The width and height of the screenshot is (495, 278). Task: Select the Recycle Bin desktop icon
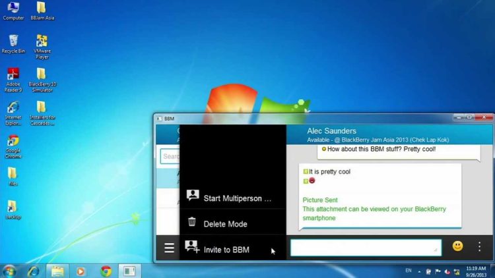[13, 44]
